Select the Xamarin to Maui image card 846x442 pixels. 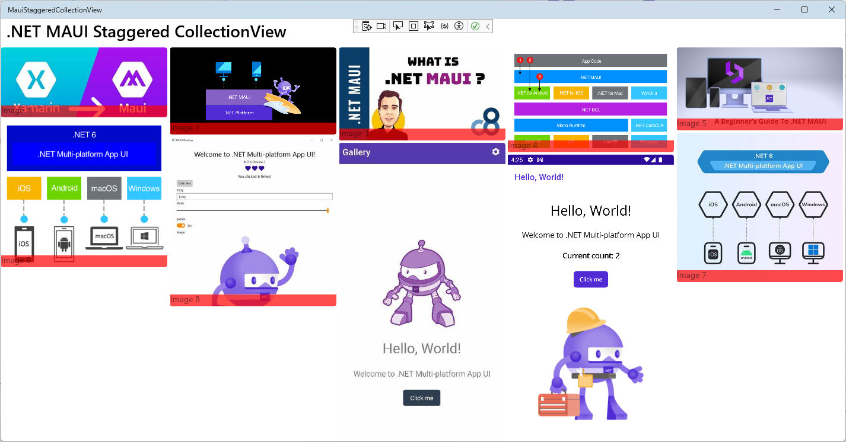click(x=84, y=82)
